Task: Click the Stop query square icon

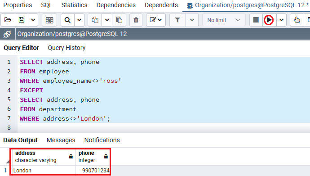Action: point(256,20)
